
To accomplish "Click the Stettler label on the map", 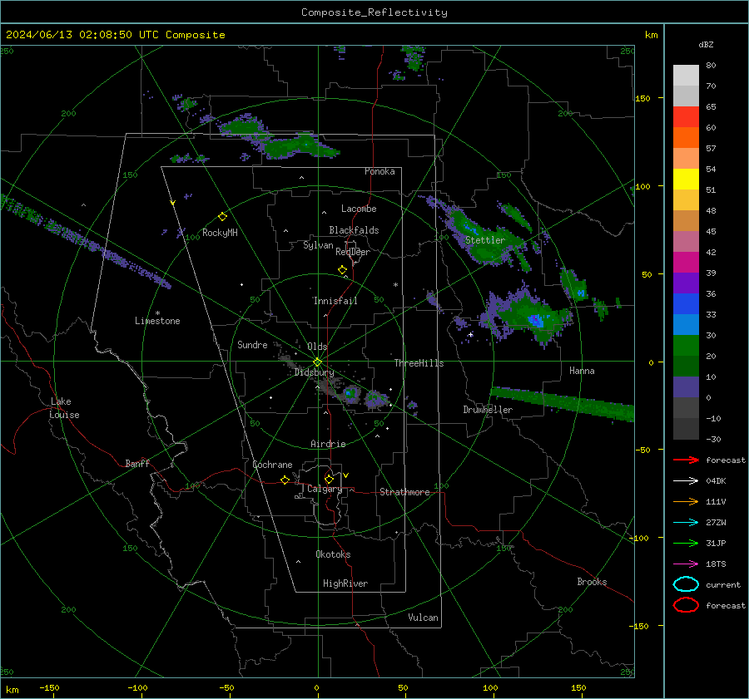I will (x=485, y=240).
